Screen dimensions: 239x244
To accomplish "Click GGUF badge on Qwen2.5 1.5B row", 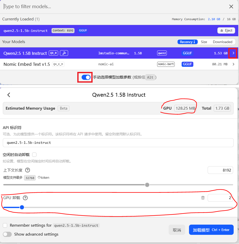I will [x=187, y=53].
